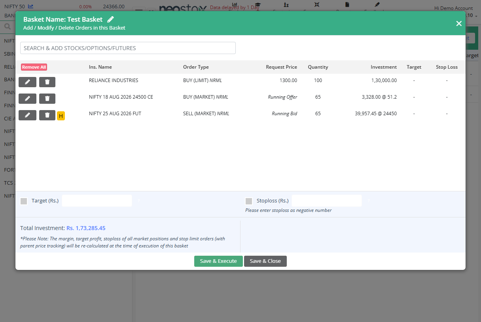Select NIFTY 25 AUG 2026 FUT text
The image size is (481, 322).
point(115,114)
